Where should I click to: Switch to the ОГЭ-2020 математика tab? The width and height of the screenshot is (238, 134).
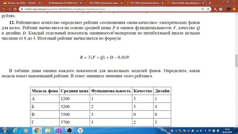(104, 3)
